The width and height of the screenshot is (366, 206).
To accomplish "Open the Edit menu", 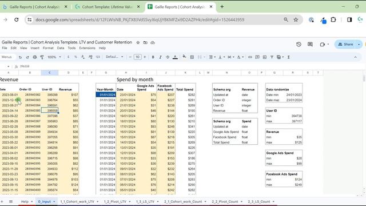I will (x=14, y=48).
